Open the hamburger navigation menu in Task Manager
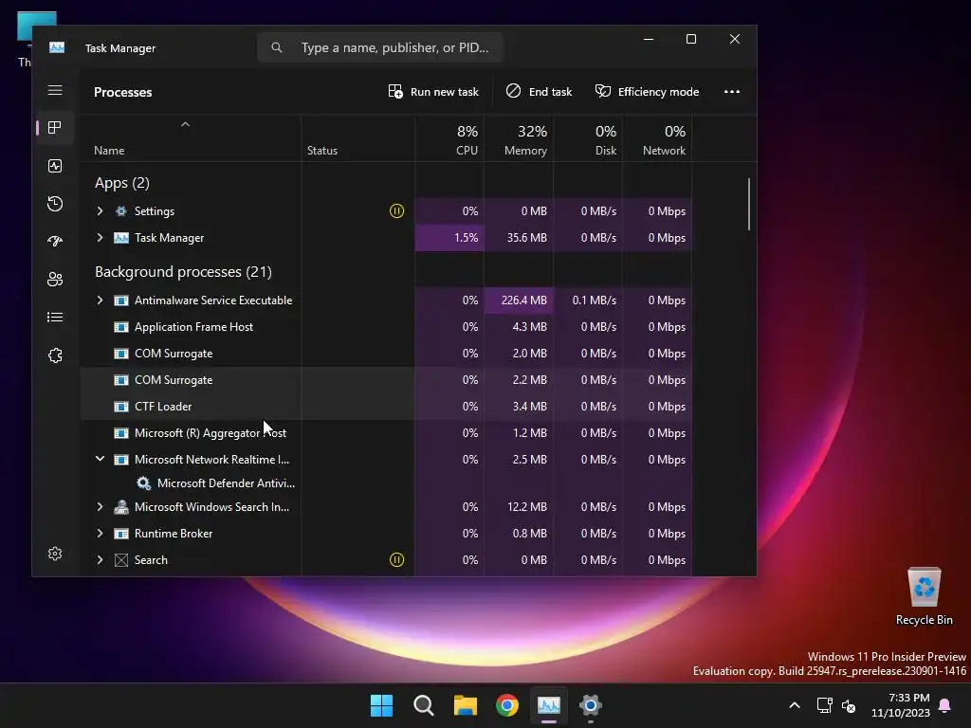The width and height of the screenshot is (971, 728). [x=55, y=90]
